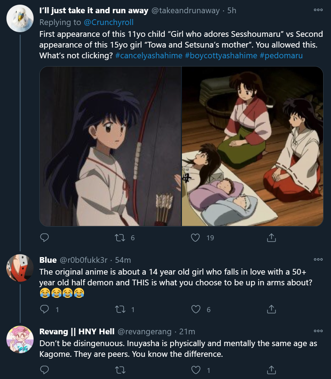
Task: Like Blue's tweet with 6 likes
Action: click(196, 309)
